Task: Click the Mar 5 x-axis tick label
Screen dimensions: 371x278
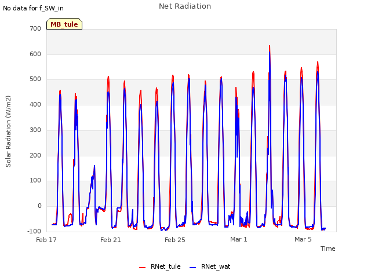Action: click(303, 239)
